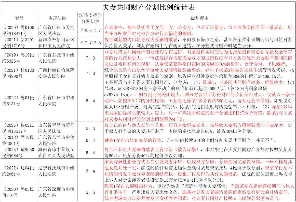This screenshot has width=296, height=202.
Task: Select the 新疆维吾尔自治区和田市人民法院 cell
Action: pyautogui.click(x=57, y=43)
